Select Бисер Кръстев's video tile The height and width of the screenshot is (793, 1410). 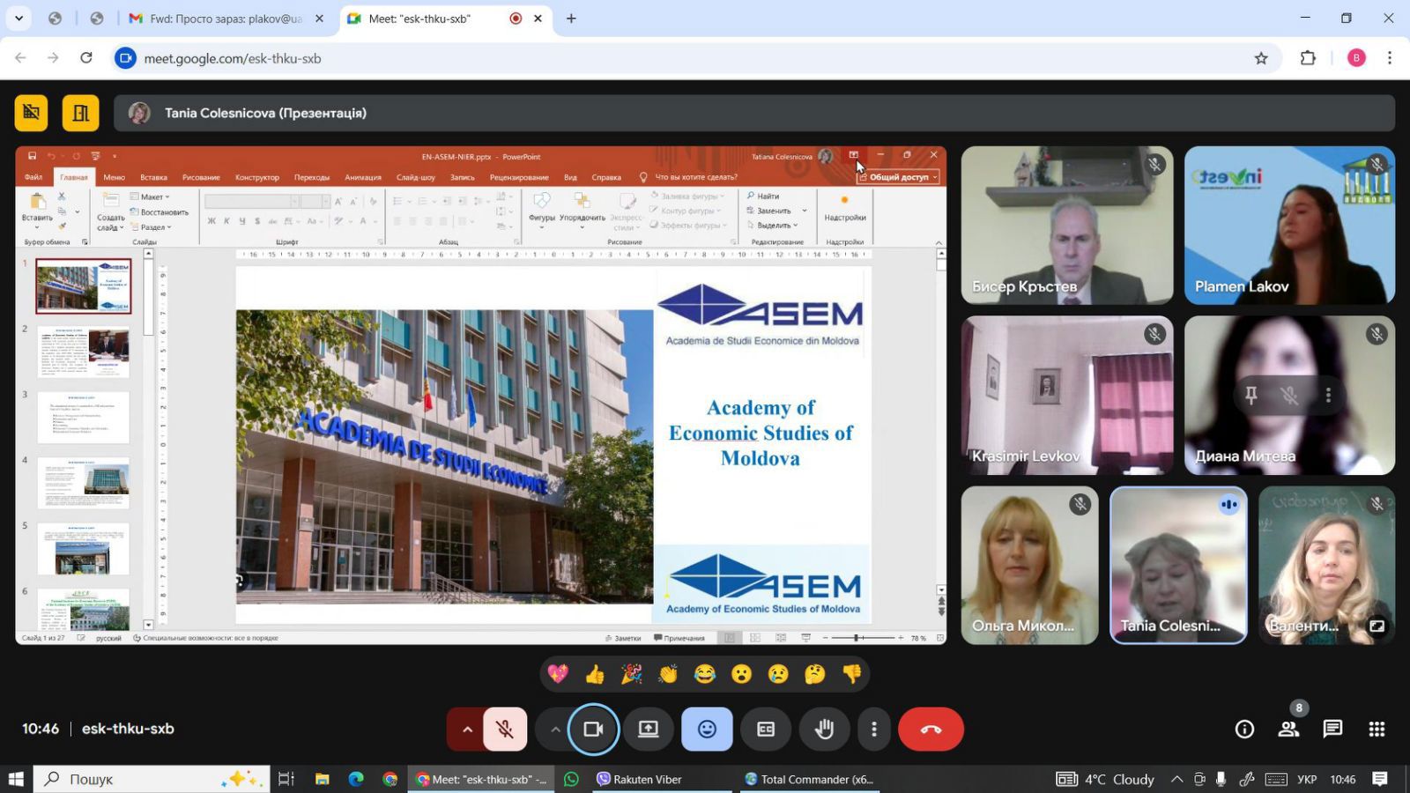pyautogui.click(x=1067, y=225)
